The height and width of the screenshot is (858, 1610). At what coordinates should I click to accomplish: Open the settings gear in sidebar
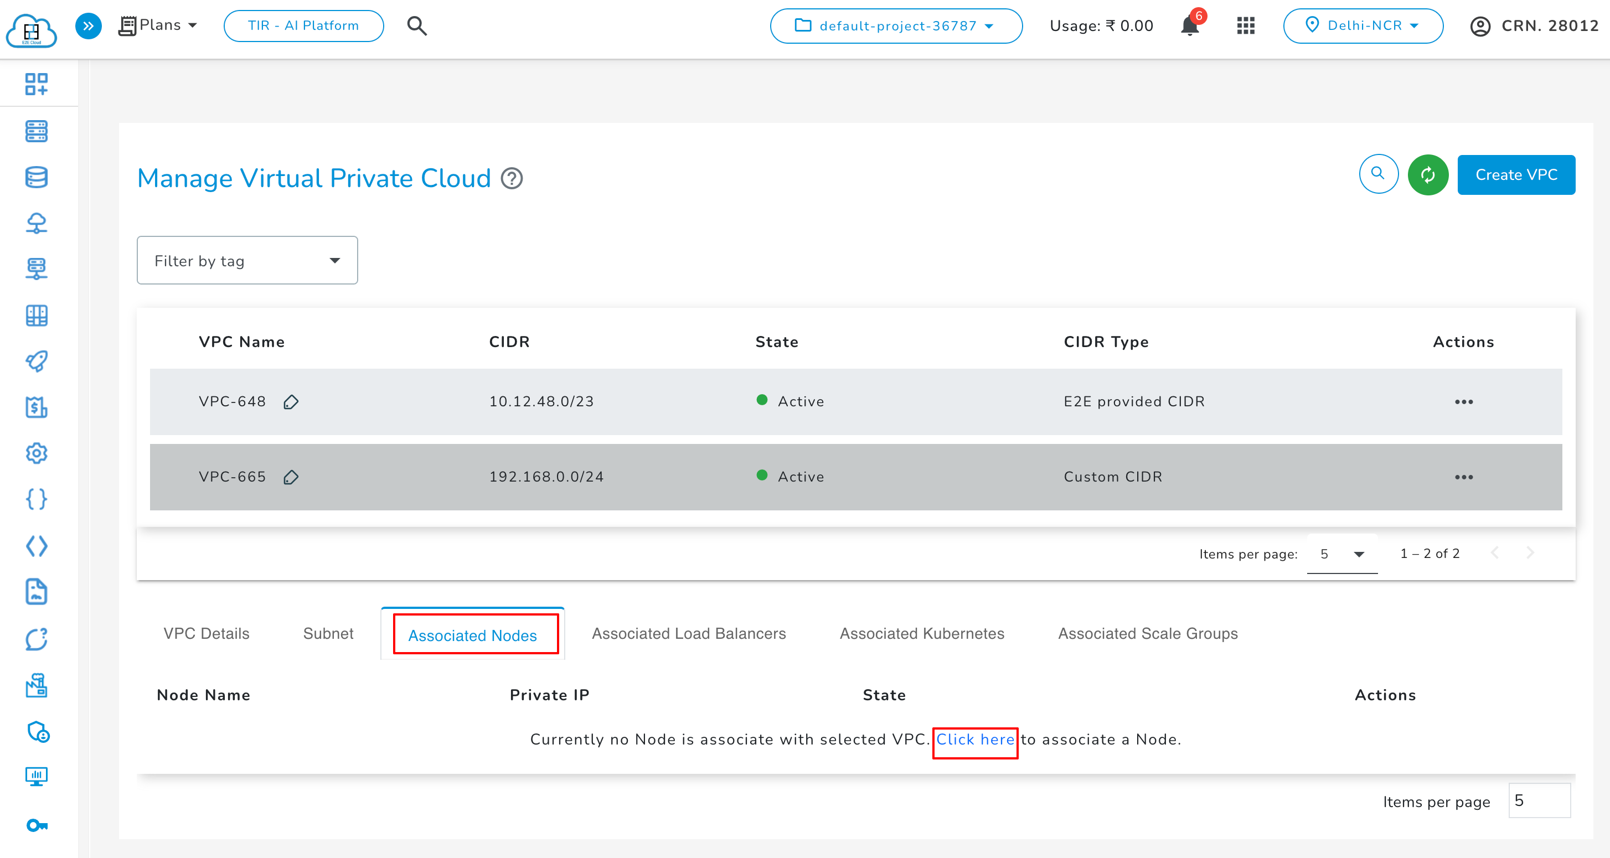coord(36,453)
